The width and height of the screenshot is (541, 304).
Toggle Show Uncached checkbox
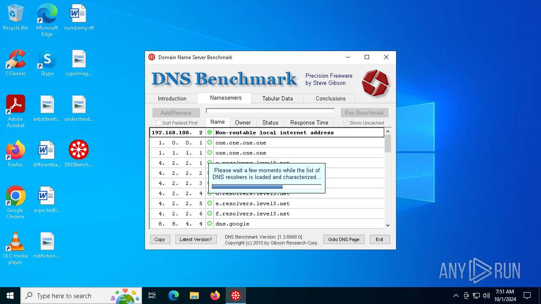click(x=346, y=123)
